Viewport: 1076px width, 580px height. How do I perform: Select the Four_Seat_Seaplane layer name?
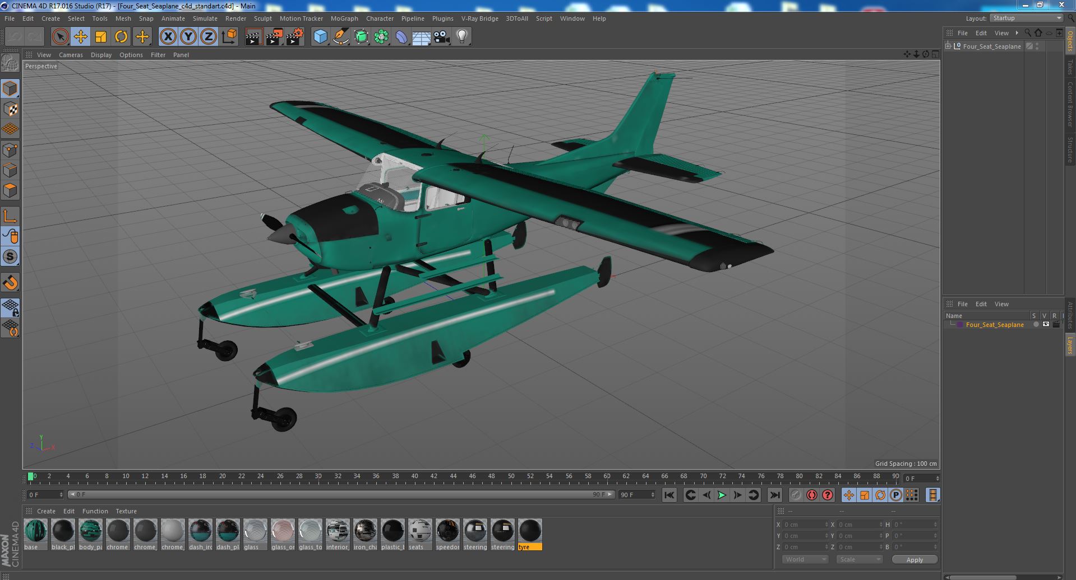(x=995, y=325)
